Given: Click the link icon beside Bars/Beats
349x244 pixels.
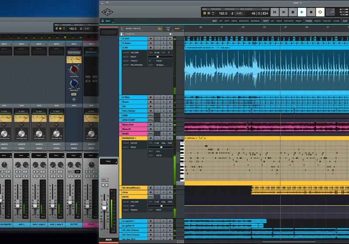Looking at the screenshot, I should pyautogui.click(x=160, y=29).
